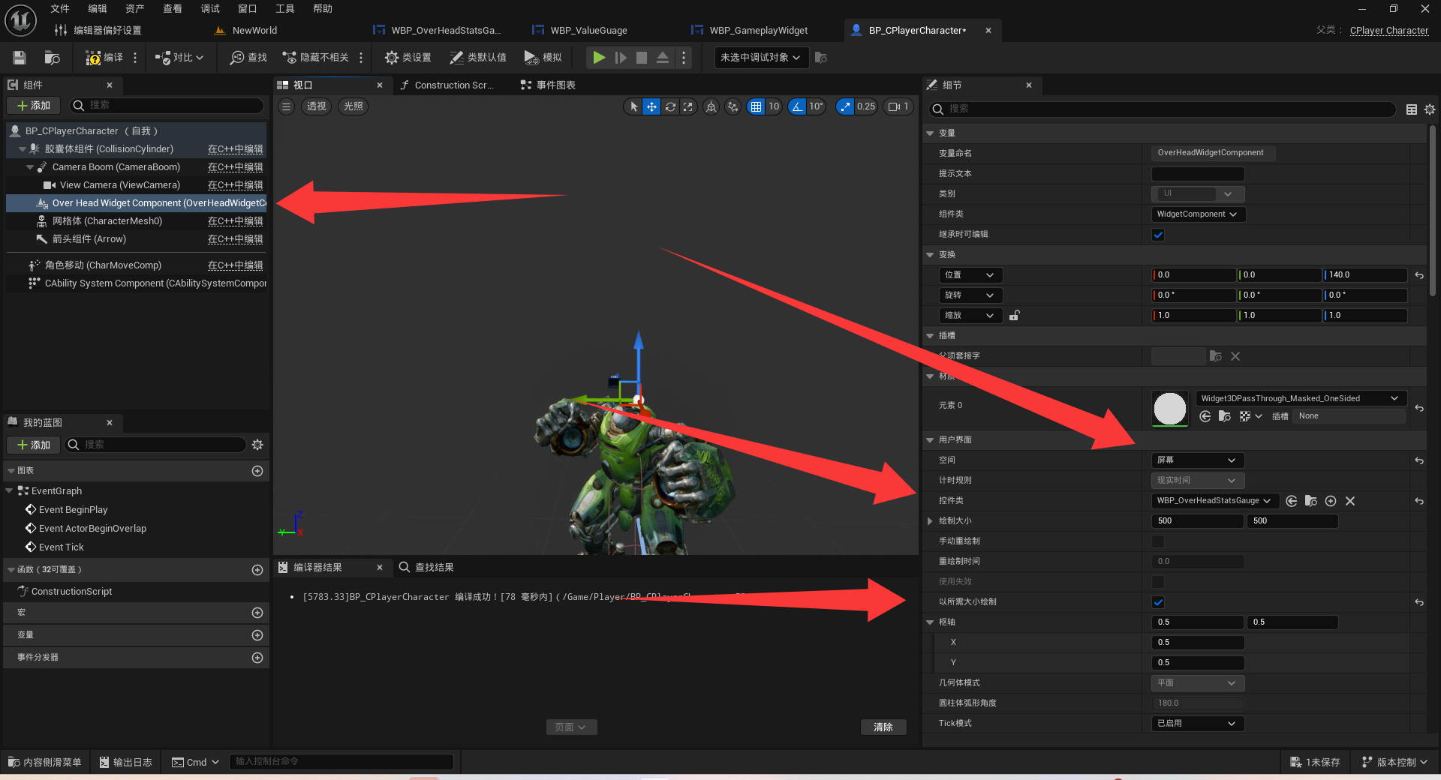Activate the rotate gizmo tool
Viewport: 1441px width, 780px height.
click(x=670, y=106)
